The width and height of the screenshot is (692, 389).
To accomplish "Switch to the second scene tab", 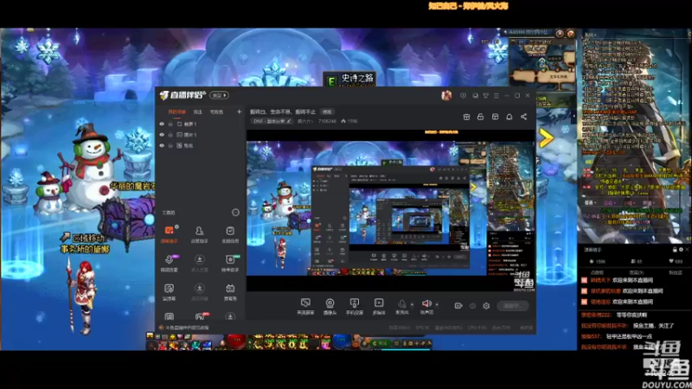I will (x=198, y=112).
